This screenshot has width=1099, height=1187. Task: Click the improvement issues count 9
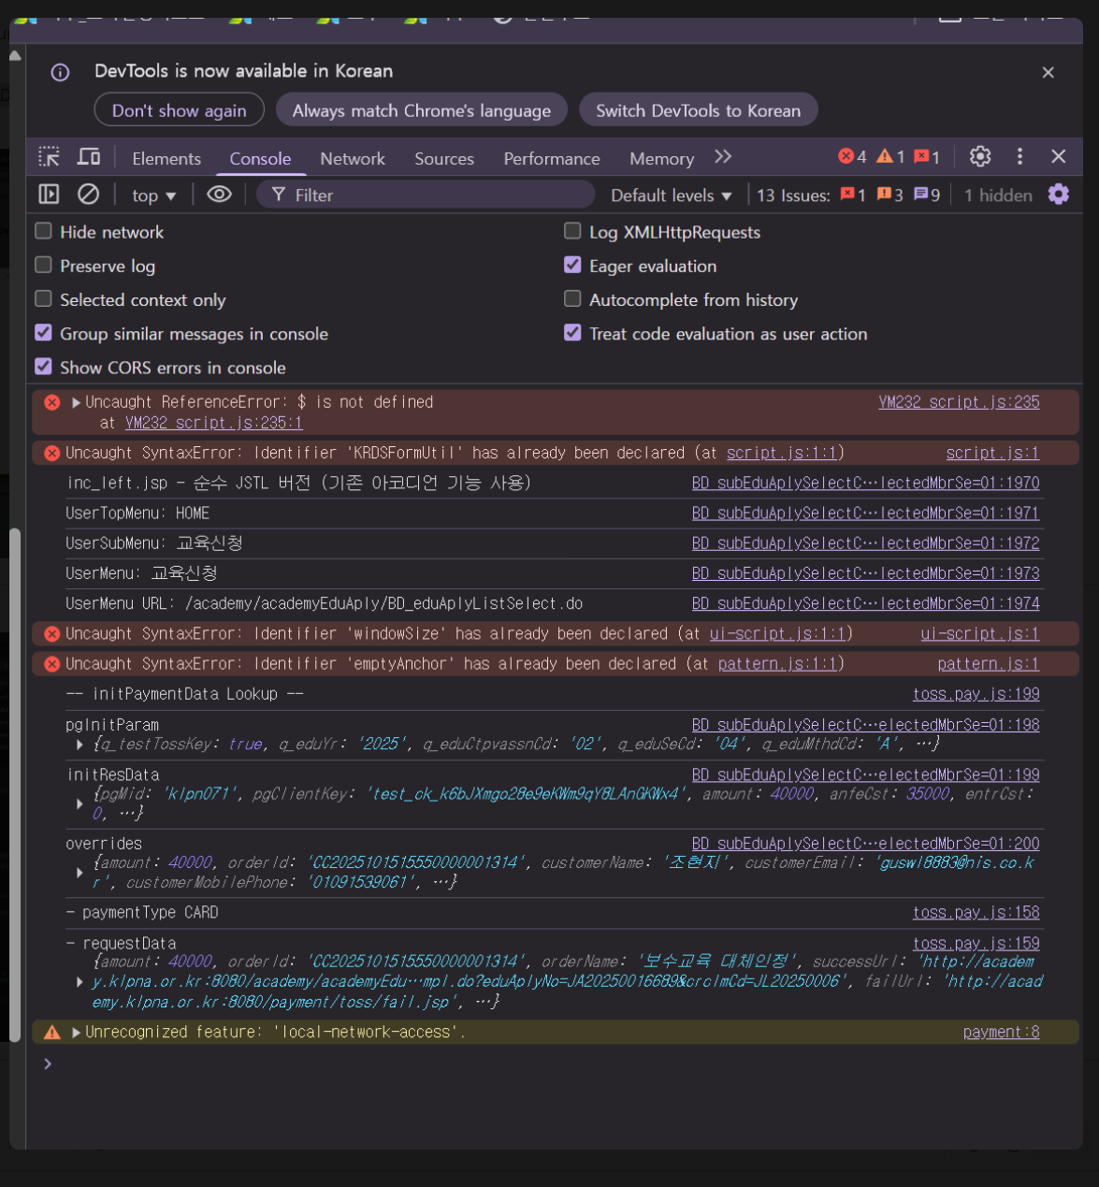(927, 195)
